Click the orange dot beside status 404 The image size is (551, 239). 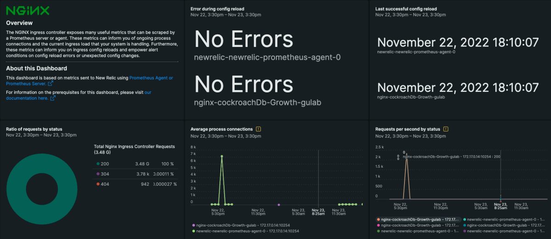98,184
